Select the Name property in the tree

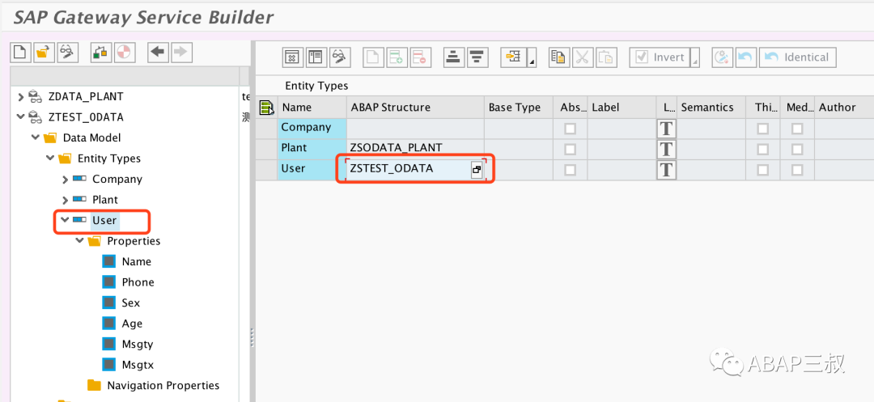click(137, 262)
